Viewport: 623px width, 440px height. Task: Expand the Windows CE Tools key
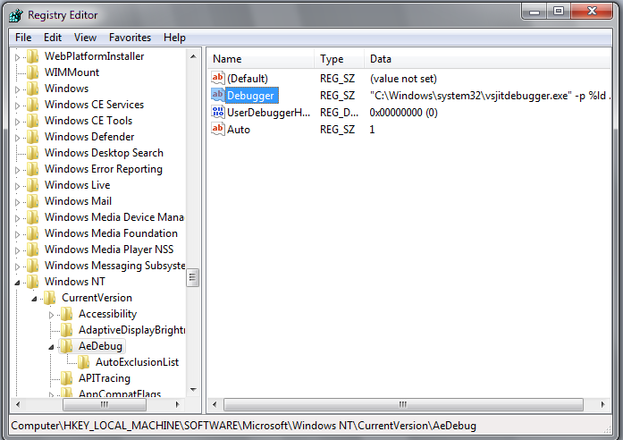coord(17,122)
